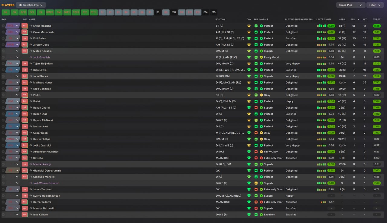
Task: Click the Hol status badge for Issa Kaboré
Action: coord(25,215)
